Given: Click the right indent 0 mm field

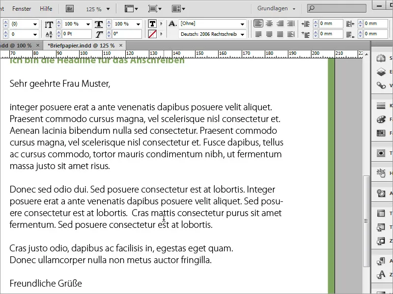Looking at the screenshot, I should pyautogui.click(x=376, y=24).
